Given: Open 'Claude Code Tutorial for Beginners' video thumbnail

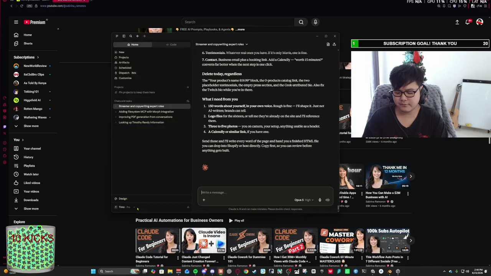Looking at the screenshot, I should click(158, 240).
